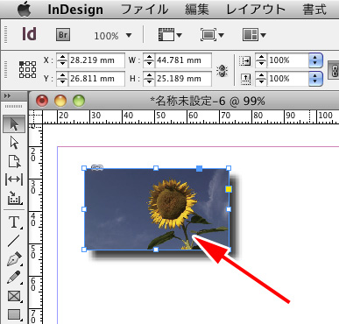The width and height of the screenshot is (339, 324).
Task: Select the Pen tool
Action: coord(14,259)
